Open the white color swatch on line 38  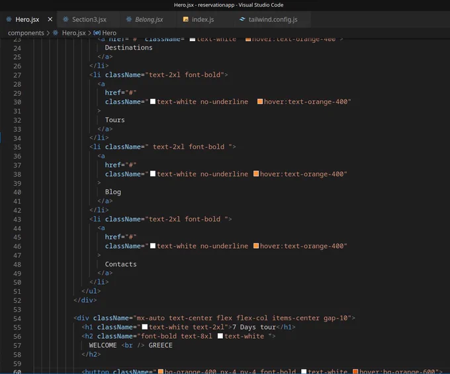pyautogui.click(x=153, y=174)
